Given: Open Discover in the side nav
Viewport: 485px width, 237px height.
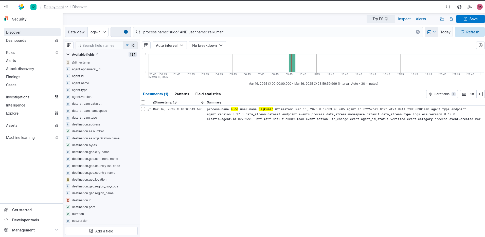Looking at the screenshot, I should pyautogui.click(x=32, y=32).
